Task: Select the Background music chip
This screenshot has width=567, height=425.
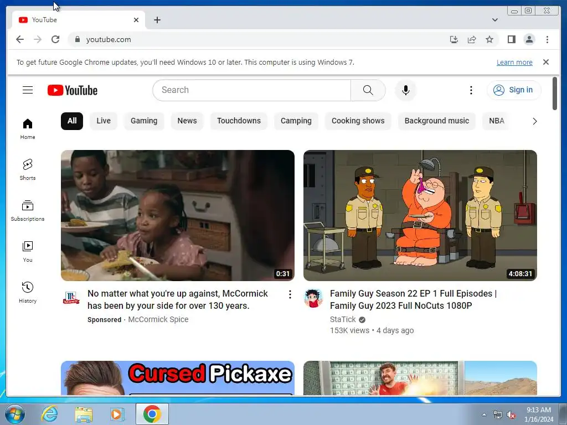Action: coord(437,121)
